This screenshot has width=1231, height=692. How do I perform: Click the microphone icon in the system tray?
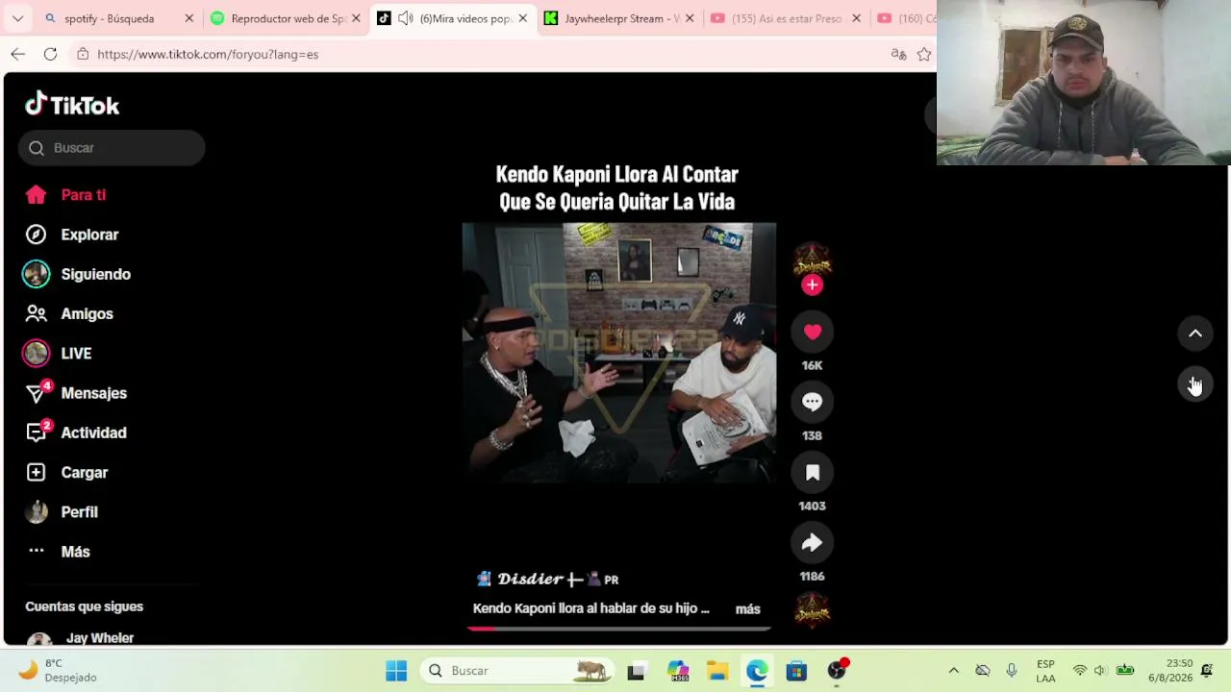click(x=1011, y=671)
